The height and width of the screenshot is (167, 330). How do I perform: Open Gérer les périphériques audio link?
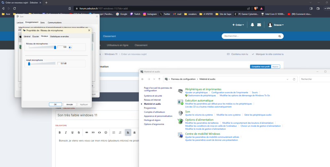coord(258,115)
